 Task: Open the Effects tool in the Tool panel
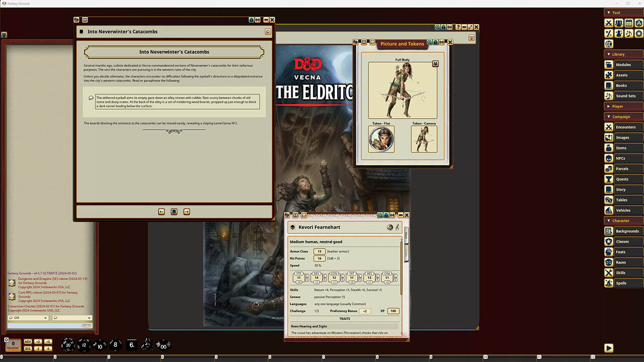[619, 33]
